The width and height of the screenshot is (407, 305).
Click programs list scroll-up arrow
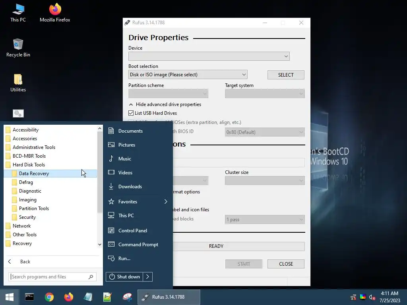click(x=100, y=128)
